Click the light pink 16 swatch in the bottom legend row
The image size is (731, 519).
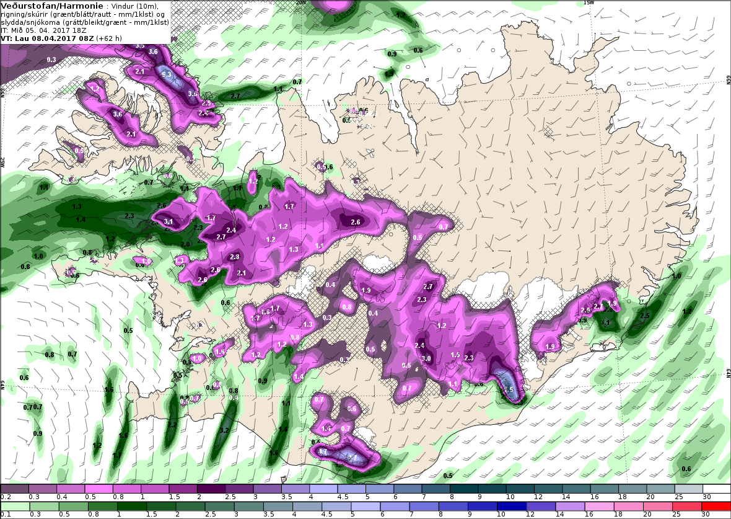tap(599, 507)
